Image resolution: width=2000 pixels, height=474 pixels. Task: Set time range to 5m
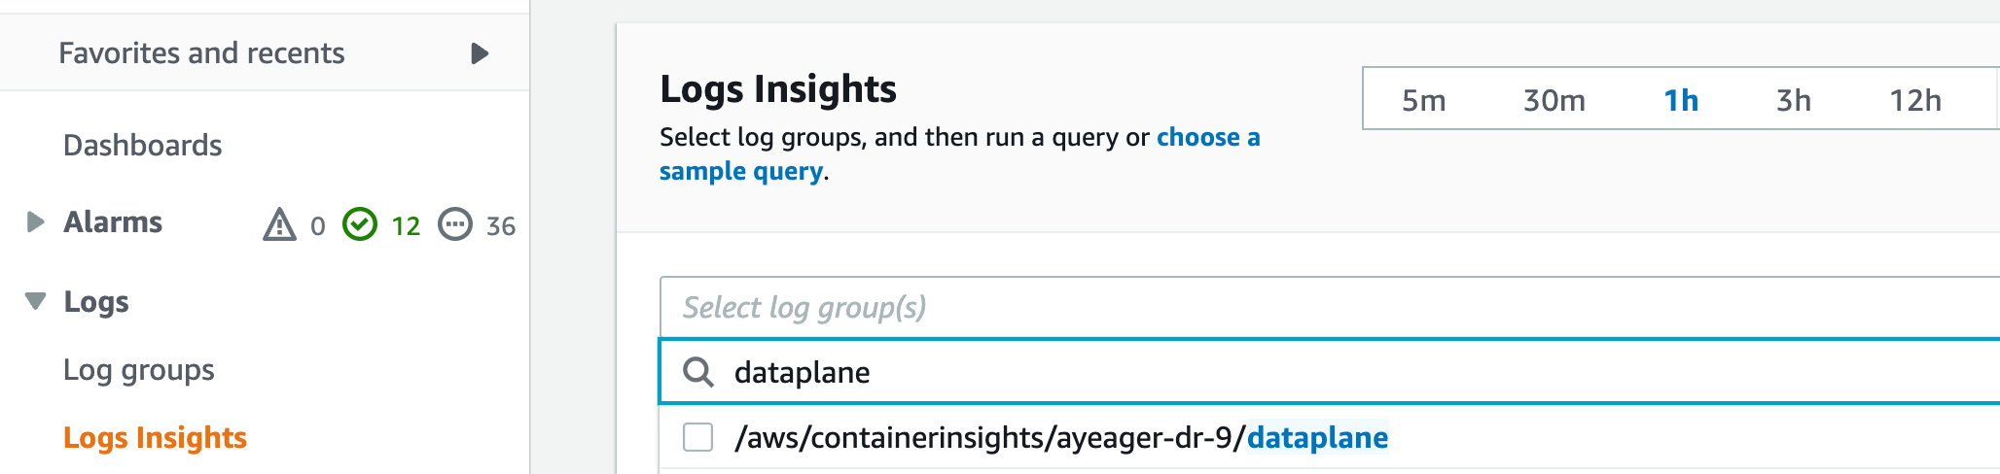point(1423,100)
